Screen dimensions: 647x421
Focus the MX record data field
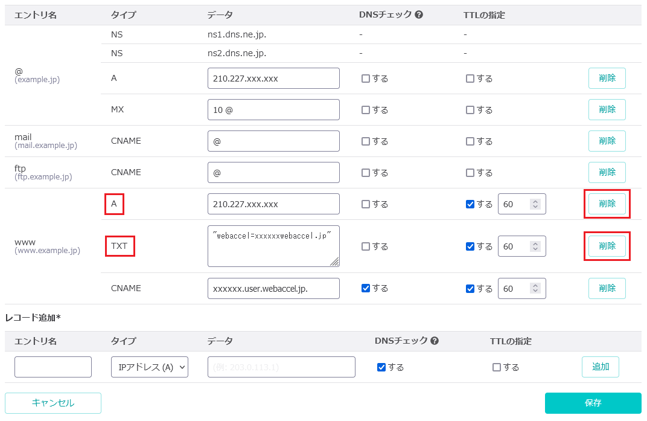tap(273, 109)
